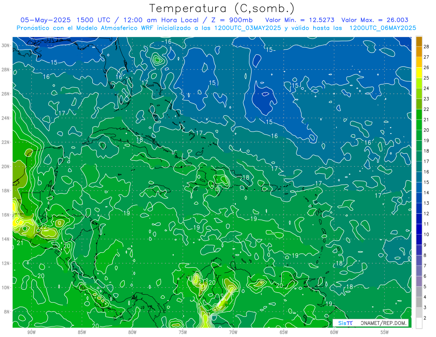The height and width of the screenshot is (337, 436).
Task: Select 'Valor Min. = 12.5273' text
Action: click(300, 20)
